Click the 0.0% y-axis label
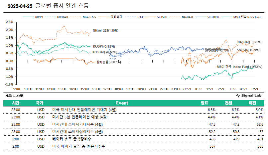 tap(10, 61)
